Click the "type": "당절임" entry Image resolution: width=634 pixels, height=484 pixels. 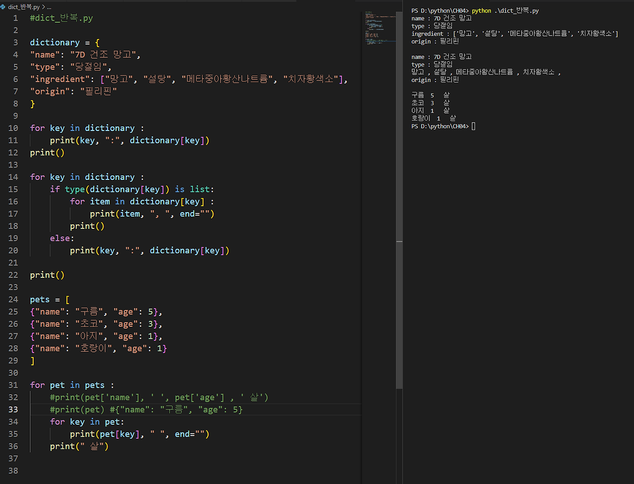click(71, 67)
